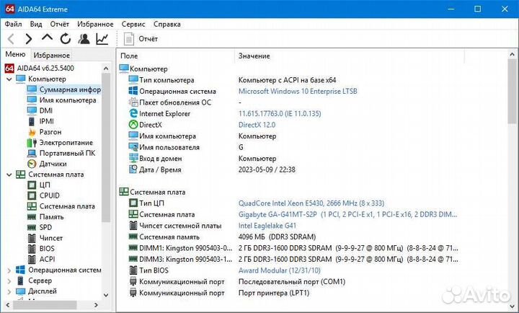Screen dimensions: 519x313
Task: Click the Память memory module icon
Action: coord(32,217)
